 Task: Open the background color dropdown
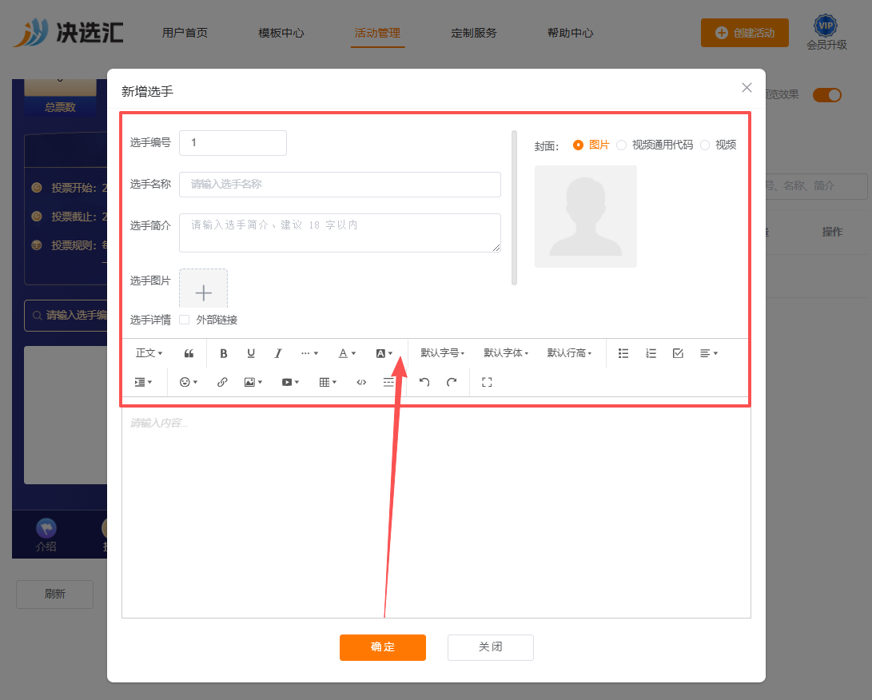[x=384, y=353]
